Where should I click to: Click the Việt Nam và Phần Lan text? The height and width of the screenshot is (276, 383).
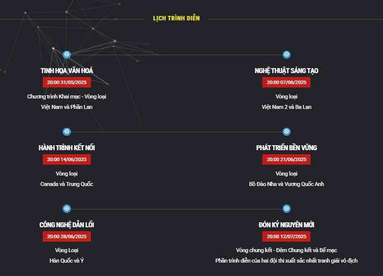pos(67,107)
